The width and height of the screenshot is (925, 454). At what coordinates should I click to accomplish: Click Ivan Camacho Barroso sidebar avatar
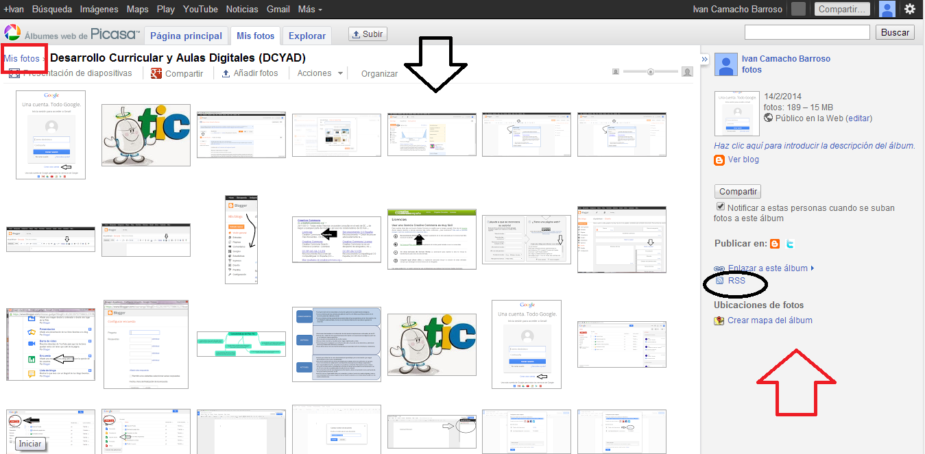[726, 64]
